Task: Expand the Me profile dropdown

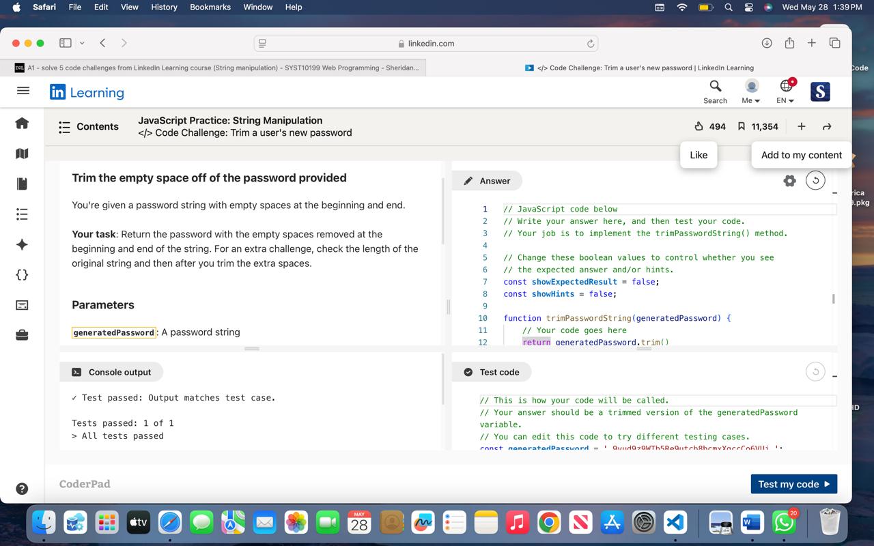Action: pyautogui.click(x=751, y=92)
